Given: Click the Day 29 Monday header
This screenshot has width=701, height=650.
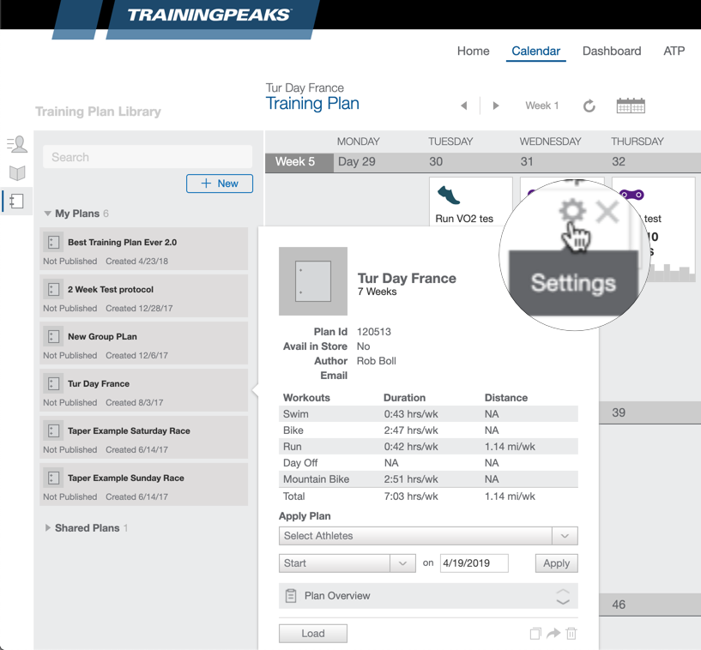Looking at the screenshot, I should coord(357,162).
